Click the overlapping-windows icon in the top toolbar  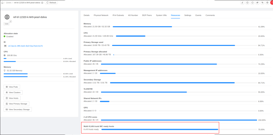262,3
